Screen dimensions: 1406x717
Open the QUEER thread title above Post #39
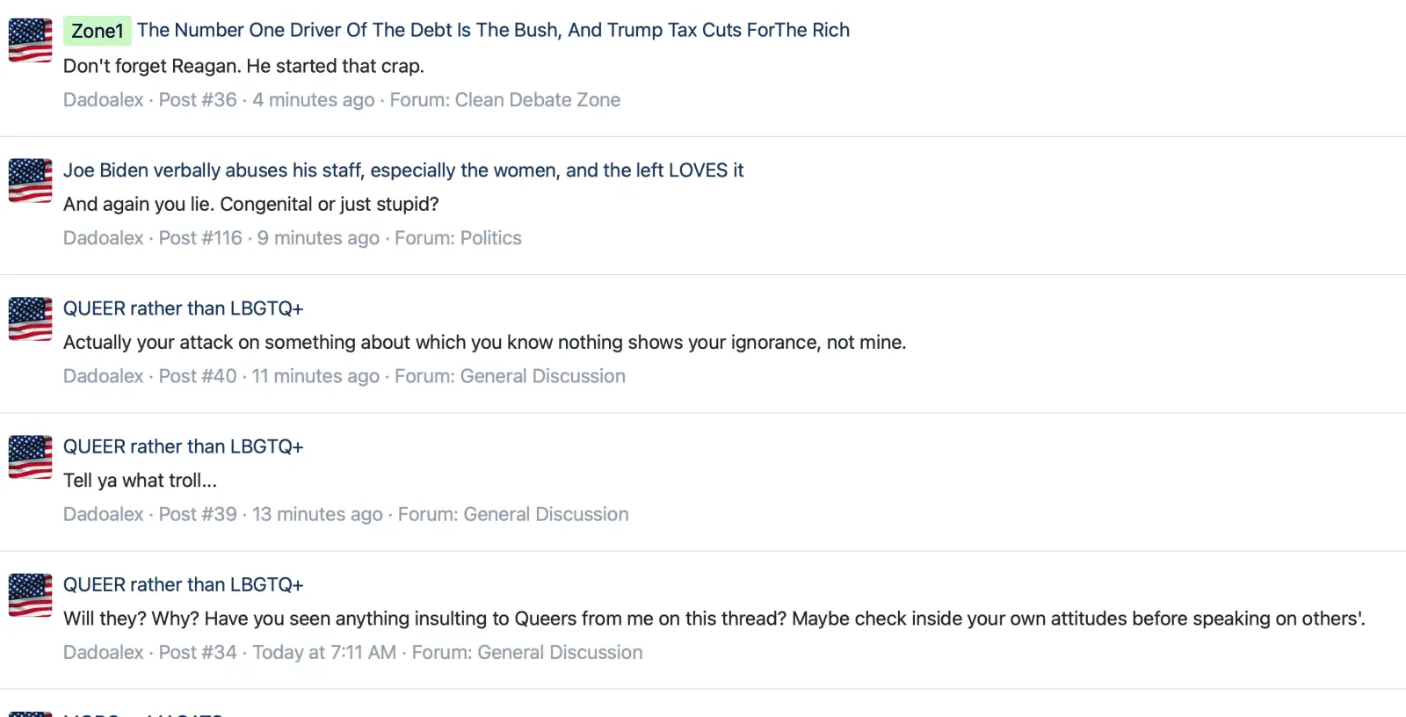click(x=183, y=446)
